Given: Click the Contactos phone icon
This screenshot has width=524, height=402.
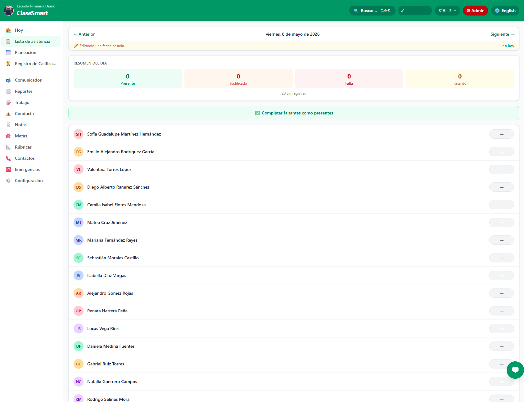Looking at the screenshot, I should (8, 158).
